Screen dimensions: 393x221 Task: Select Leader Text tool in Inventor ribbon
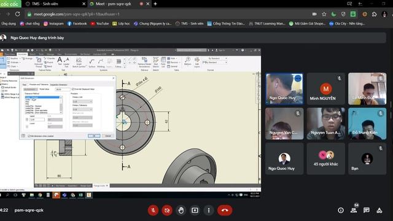(x=66, y=62)
